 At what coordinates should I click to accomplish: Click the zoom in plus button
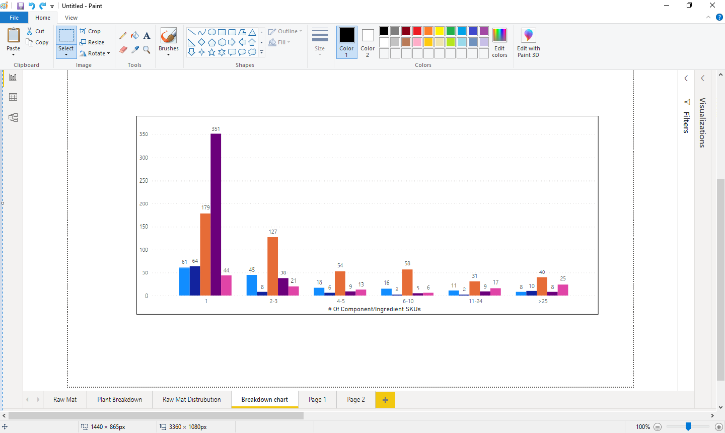coord(719,427)
